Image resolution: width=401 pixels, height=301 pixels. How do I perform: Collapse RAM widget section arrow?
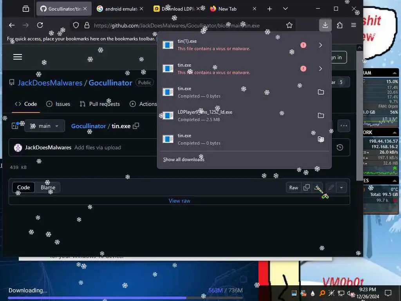395,73
